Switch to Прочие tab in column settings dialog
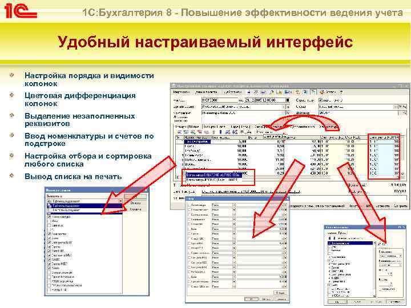The image size is (411, 308). [x=342, y=233]
